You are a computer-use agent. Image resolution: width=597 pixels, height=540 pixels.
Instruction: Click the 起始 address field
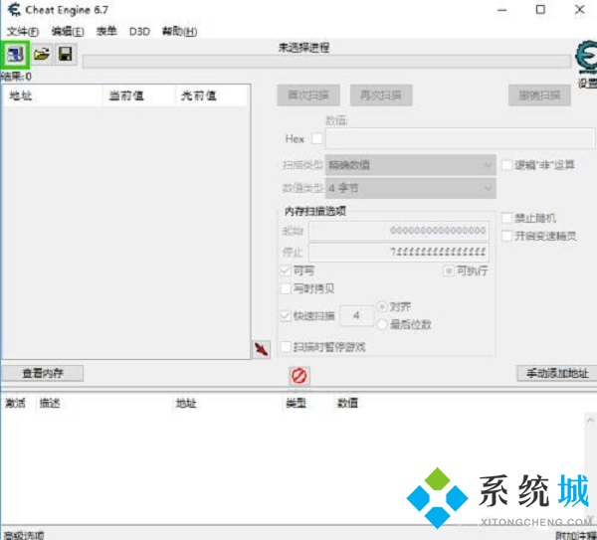pos(399,231)
